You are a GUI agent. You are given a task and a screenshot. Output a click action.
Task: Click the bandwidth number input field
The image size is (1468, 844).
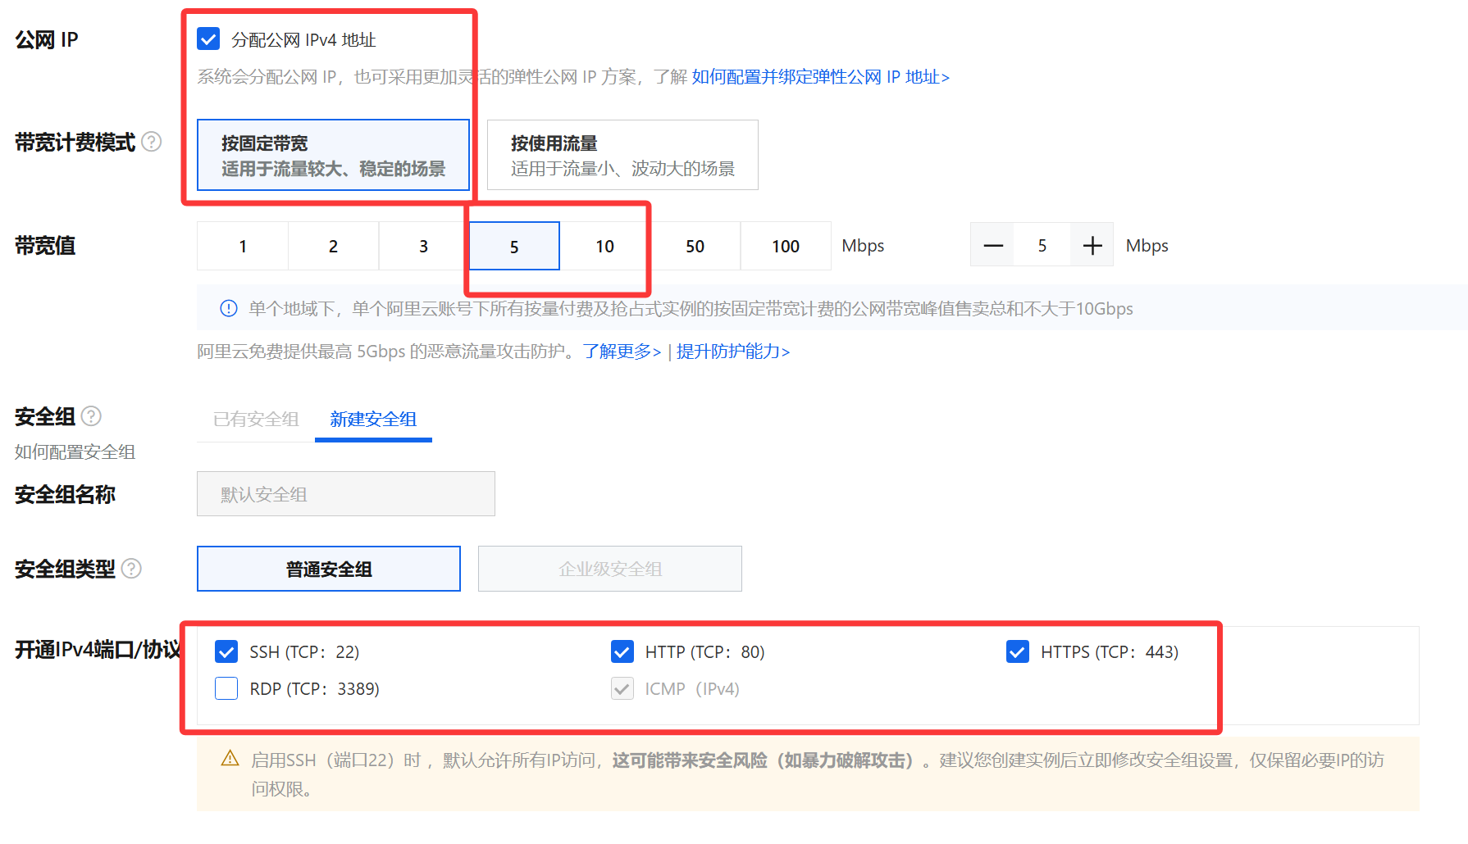click(x=1042, y=245)
